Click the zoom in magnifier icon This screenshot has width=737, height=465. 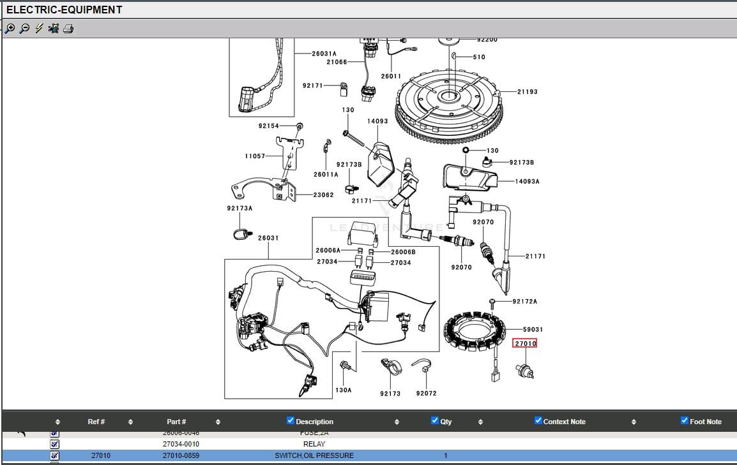(10, 28)
